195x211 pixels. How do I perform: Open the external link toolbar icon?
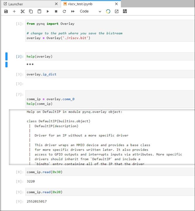[x=117, y=11]
